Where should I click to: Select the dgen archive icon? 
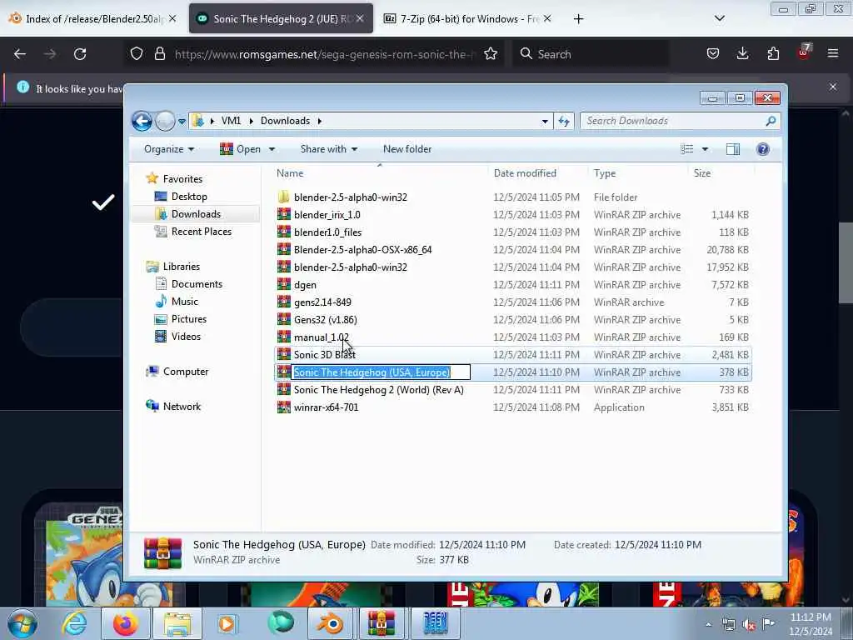coord(283,285)
